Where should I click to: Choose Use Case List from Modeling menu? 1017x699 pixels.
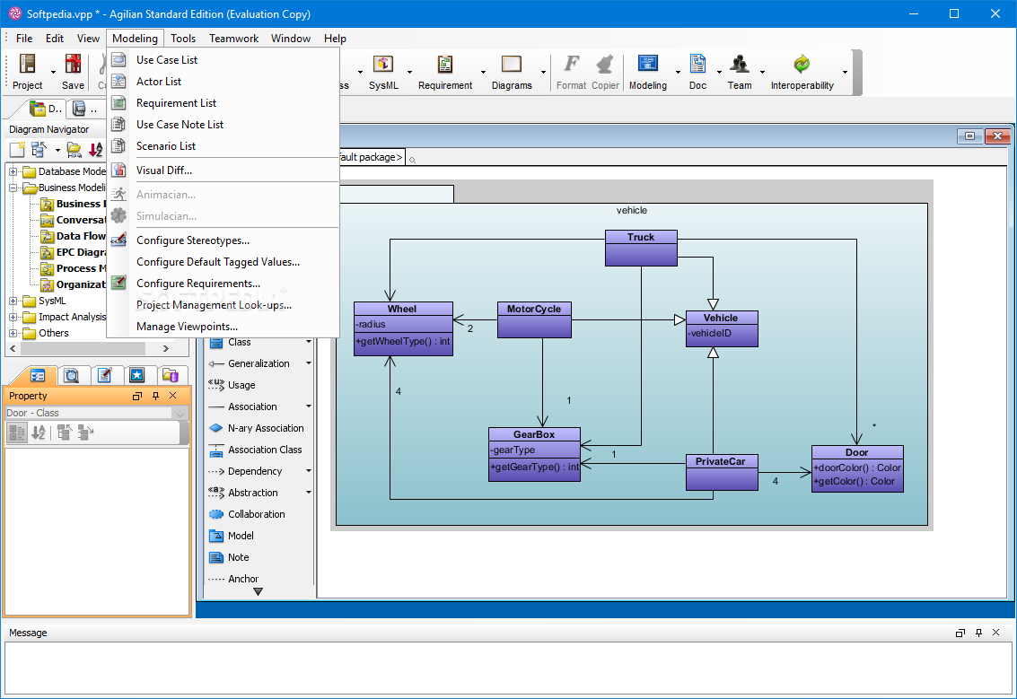[224, 59]
